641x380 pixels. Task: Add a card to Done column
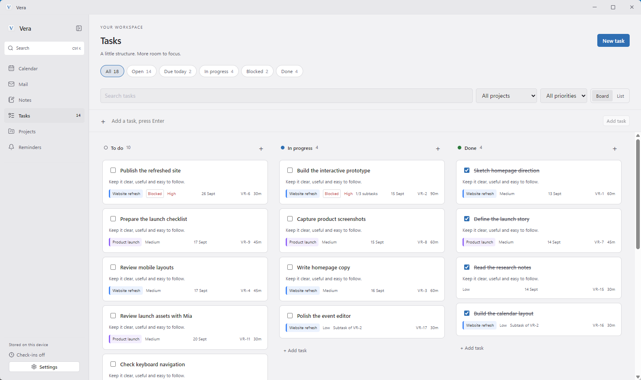pyautogui.click(x=615, y=149)
